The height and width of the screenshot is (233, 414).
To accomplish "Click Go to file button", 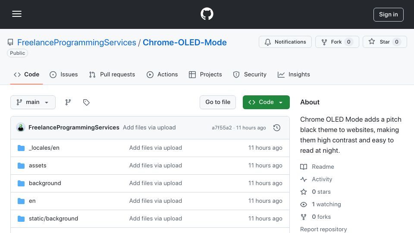I will pos(218,102).
